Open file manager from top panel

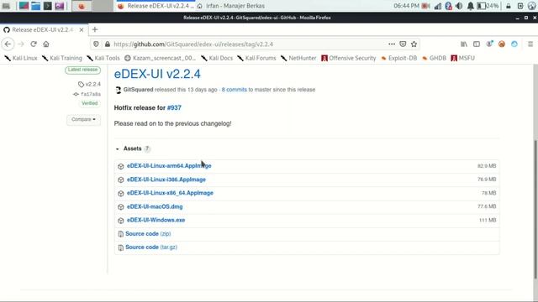(35, 6)
